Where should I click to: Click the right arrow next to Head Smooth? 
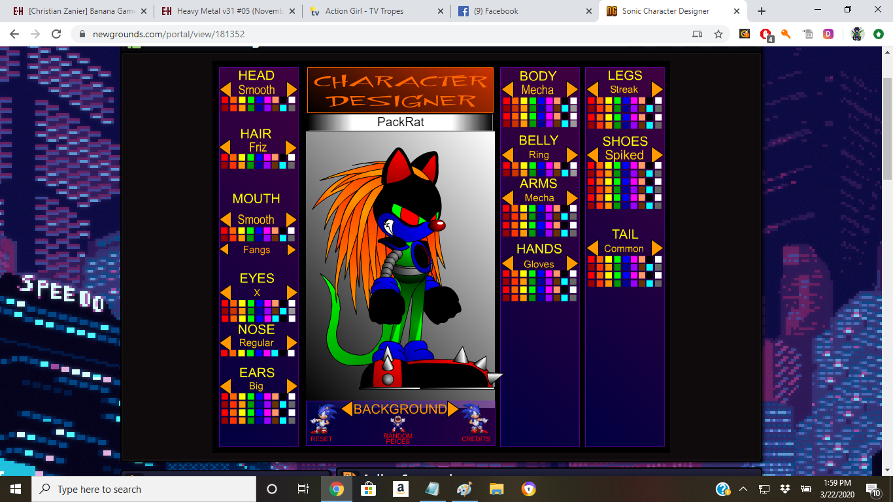pos(292,90)
